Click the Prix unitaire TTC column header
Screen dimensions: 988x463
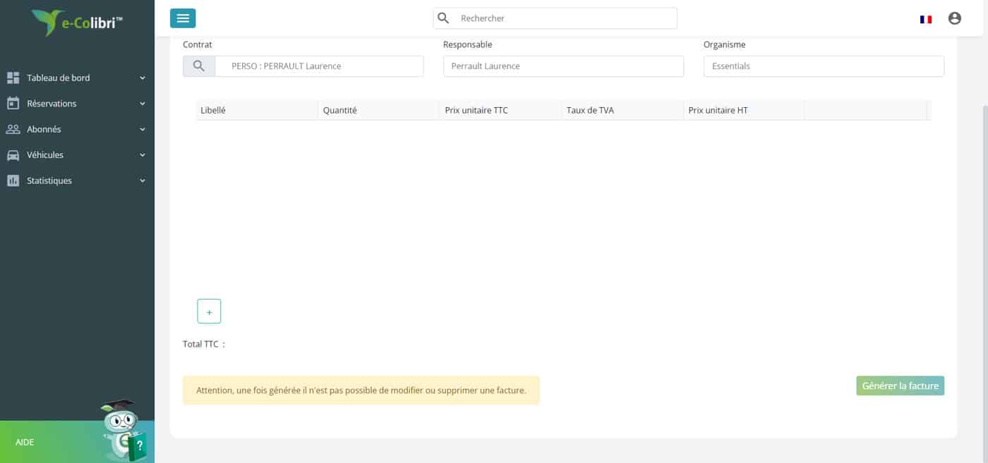[x=501, y=111]
